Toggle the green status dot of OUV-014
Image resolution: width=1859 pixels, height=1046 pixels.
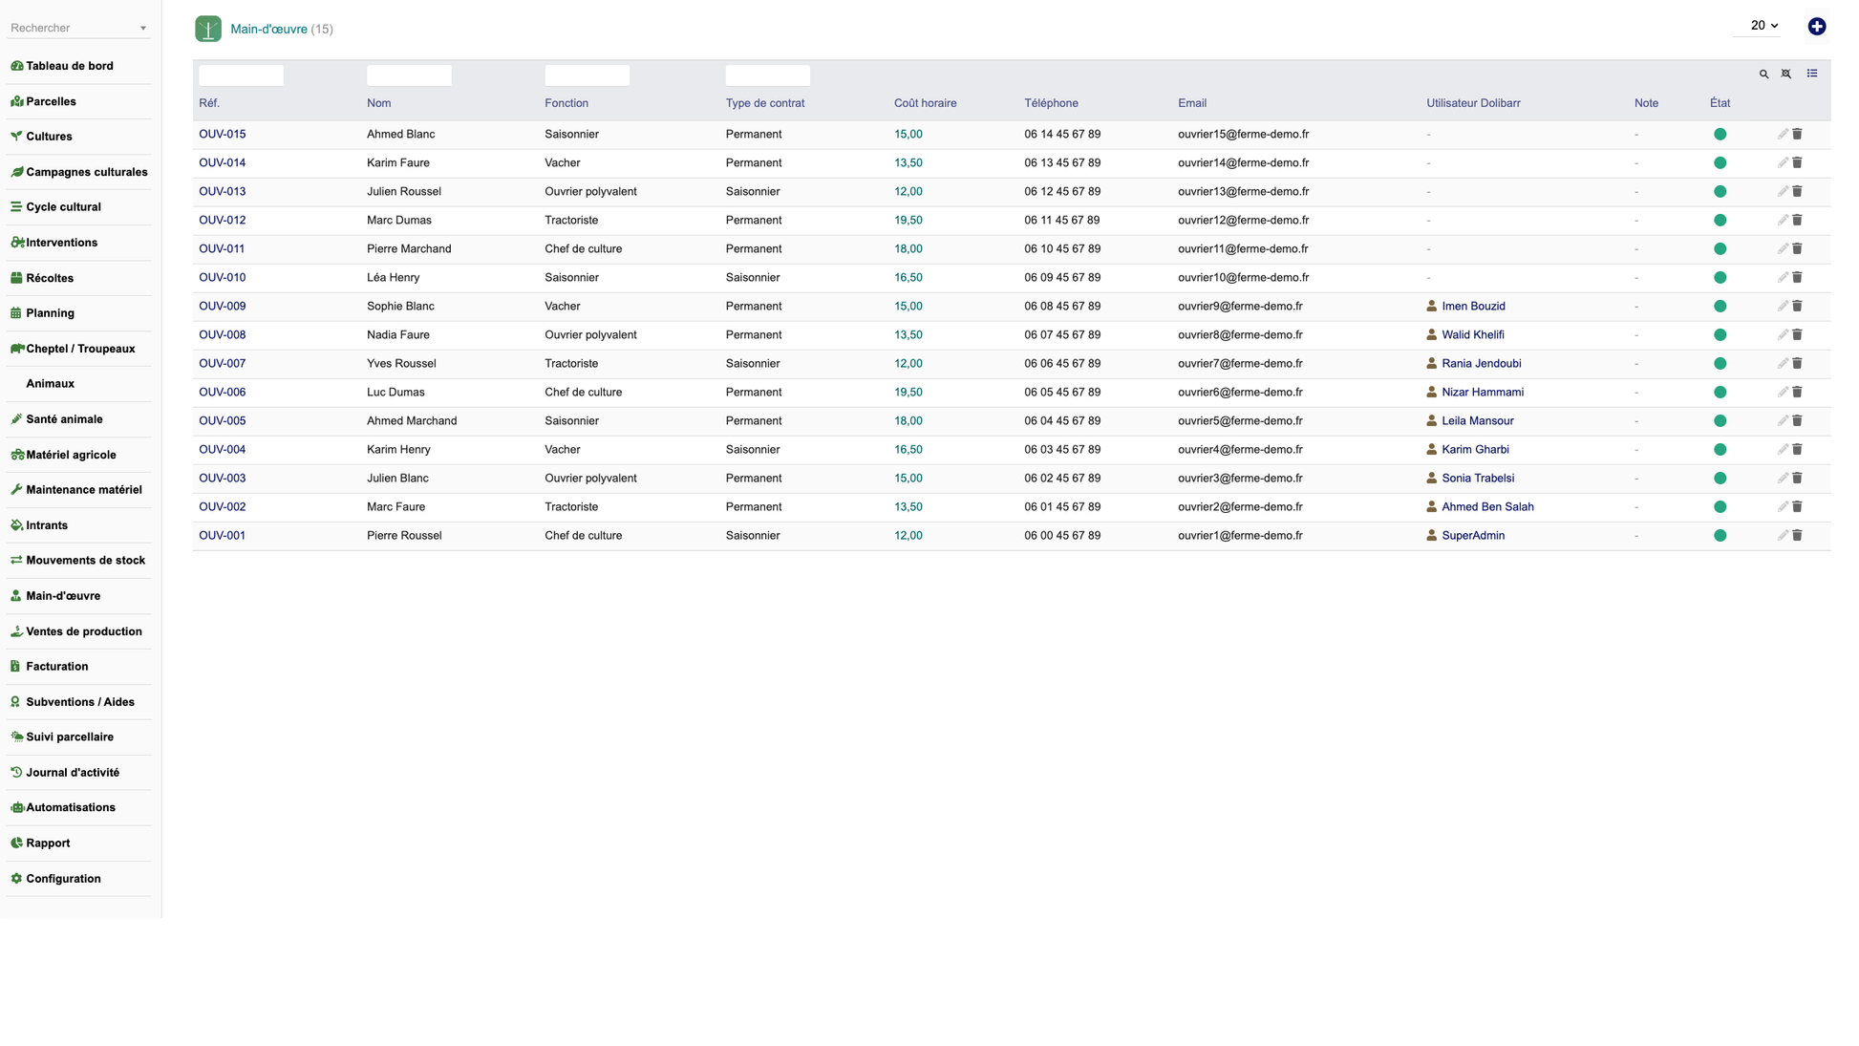point(1720,163)
